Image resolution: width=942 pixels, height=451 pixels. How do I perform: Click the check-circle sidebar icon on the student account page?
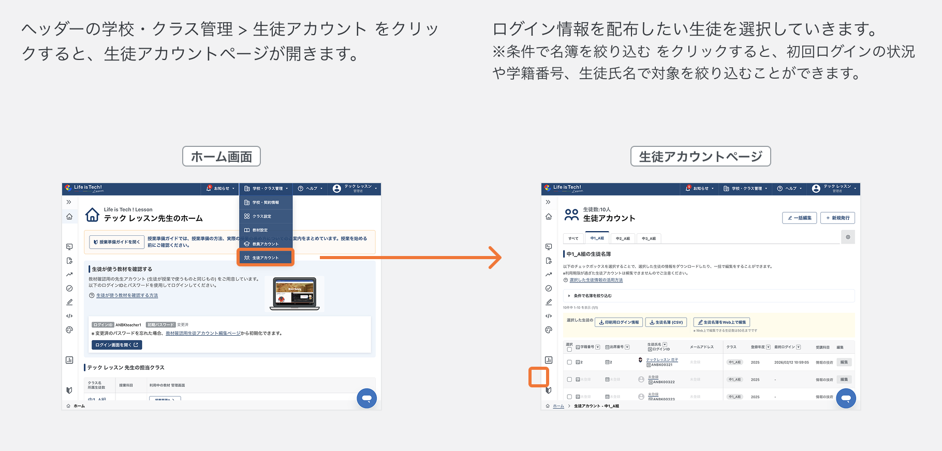coord(549,289)
